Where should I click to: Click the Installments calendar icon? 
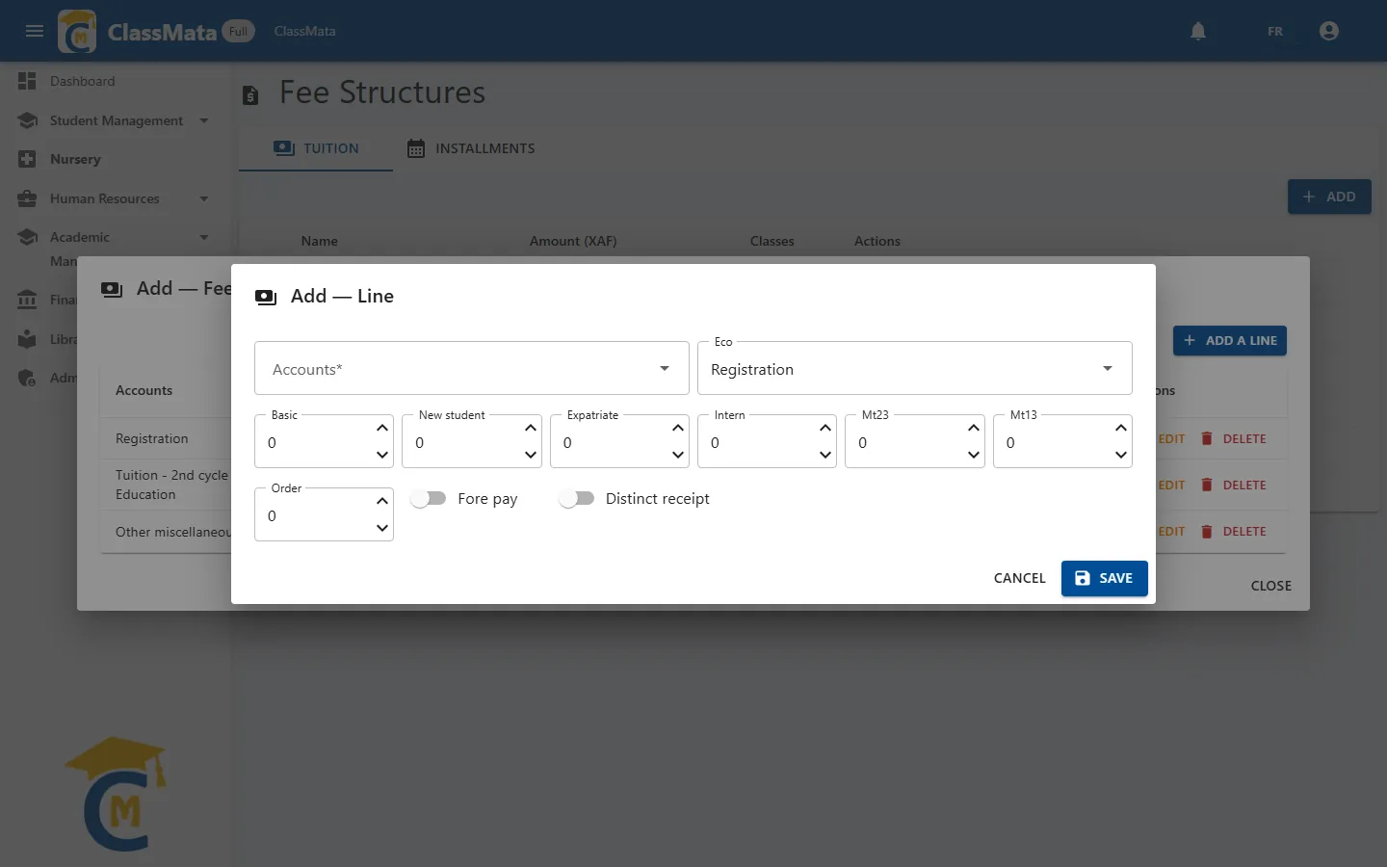(416, 148)
